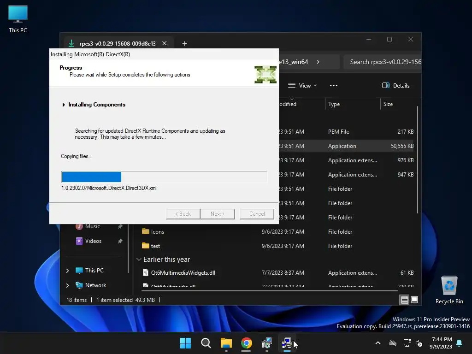Click the 18 items status text
Viewport: 472px width, 354px height.
(77, 300)
